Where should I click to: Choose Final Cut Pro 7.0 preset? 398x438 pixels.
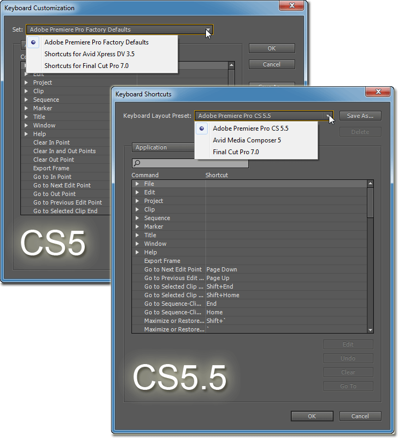pos(236,152)
